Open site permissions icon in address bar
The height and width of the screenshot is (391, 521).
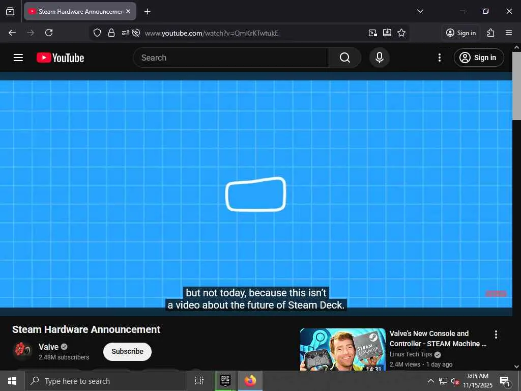point(125,33)
